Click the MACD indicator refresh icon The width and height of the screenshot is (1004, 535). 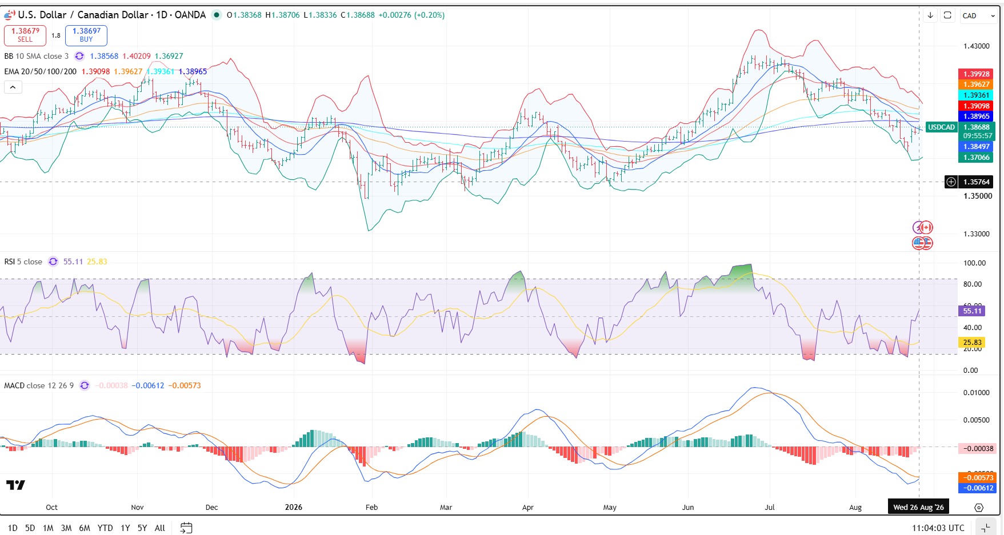point(85,385)
